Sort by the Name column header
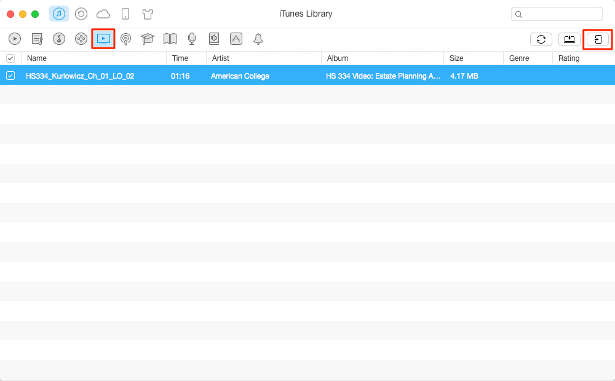 pyautogui.click(x=94, y=58)
